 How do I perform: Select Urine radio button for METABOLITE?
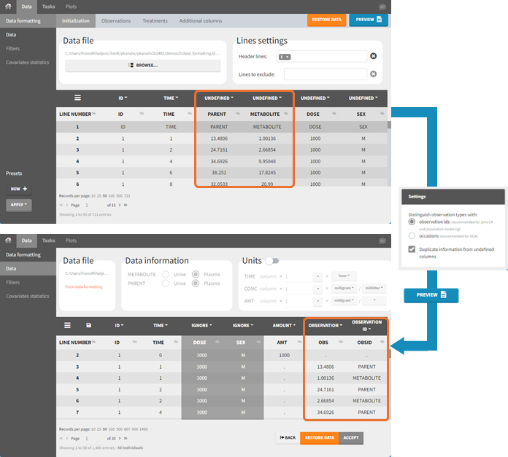click(x=166, y=274)
